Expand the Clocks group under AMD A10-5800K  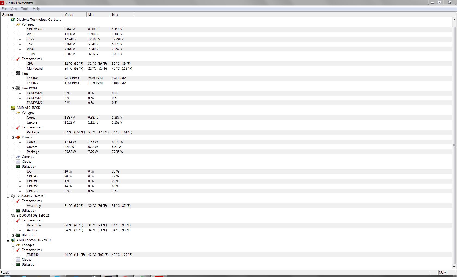pyautogui.click(x=13, y=162)
